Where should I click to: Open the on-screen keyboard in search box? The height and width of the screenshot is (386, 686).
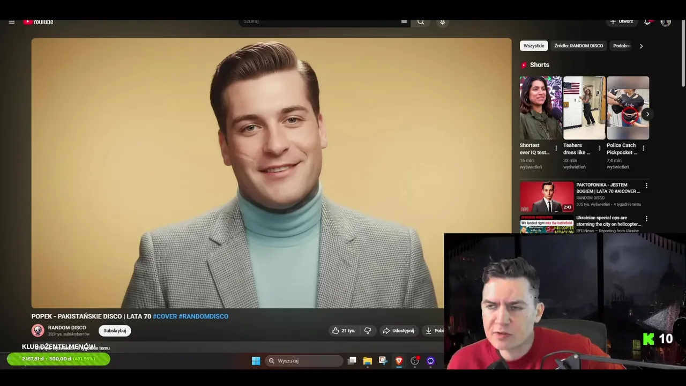pyautogui.click(x=404, y=21)
